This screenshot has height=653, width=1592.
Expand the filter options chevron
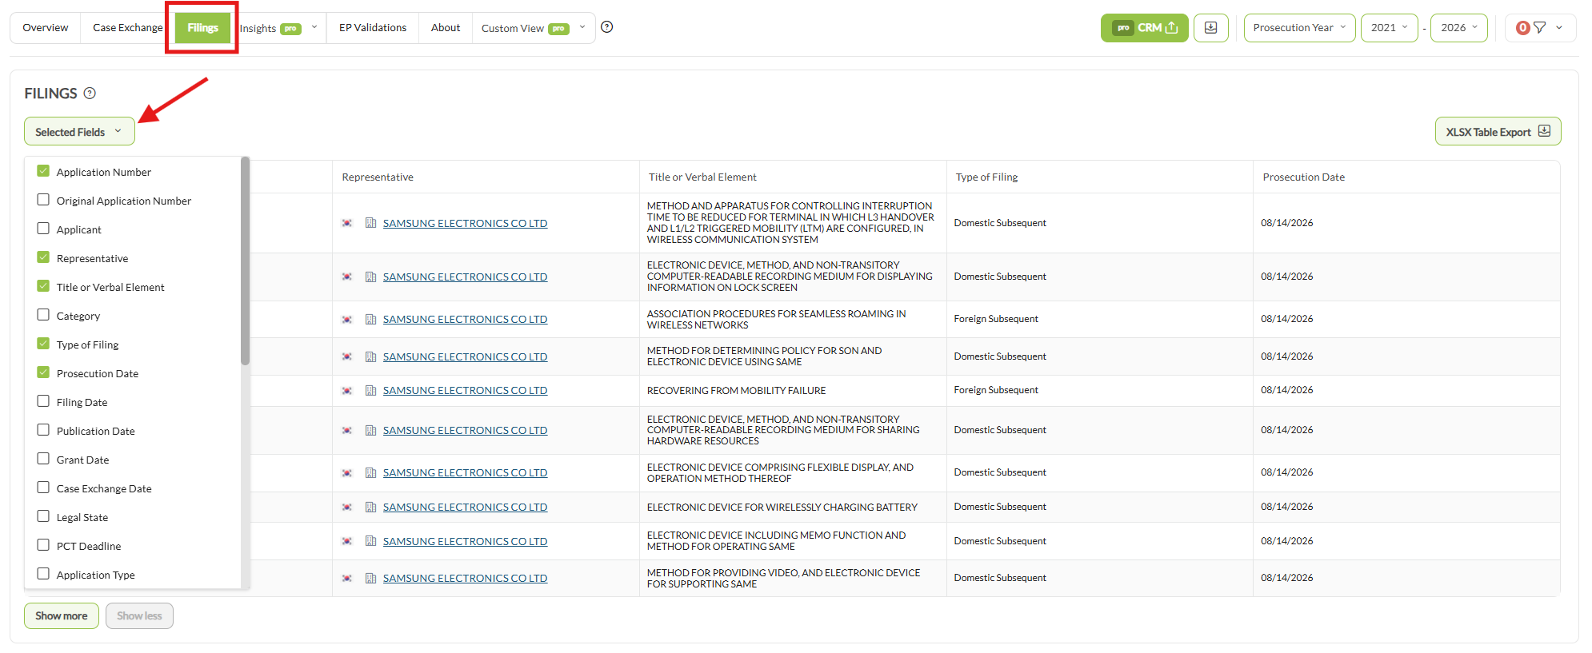[x=1559, y=28]
